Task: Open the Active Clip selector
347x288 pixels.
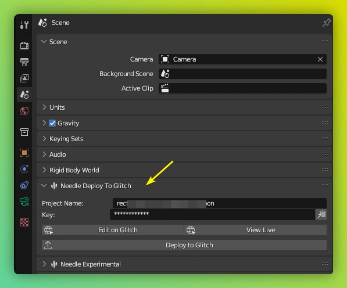Action: 242,88
